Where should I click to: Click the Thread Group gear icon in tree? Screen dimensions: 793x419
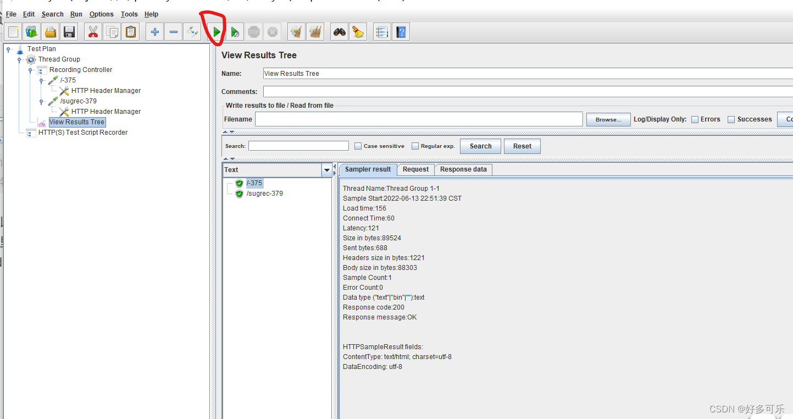[x=31, y=59]
